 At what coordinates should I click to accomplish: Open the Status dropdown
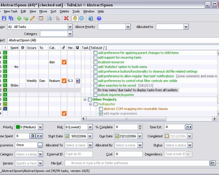tap(189, 145)
